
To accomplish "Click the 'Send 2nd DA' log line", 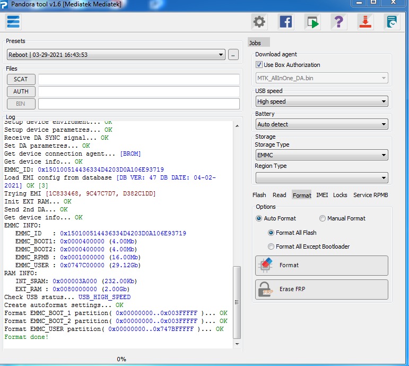I will [x=36, y=209].
